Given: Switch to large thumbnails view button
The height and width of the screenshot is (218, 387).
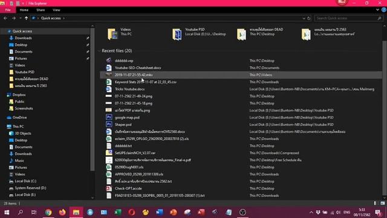Looking at the screenshot, I should 382,203.
